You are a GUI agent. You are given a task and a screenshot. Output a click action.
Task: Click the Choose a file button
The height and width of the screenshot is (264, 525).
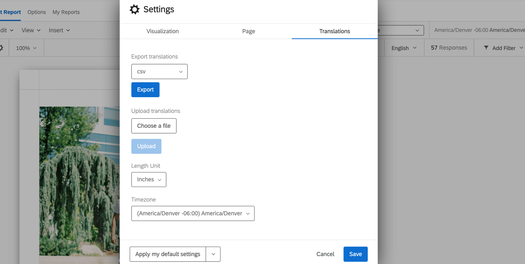154,126
